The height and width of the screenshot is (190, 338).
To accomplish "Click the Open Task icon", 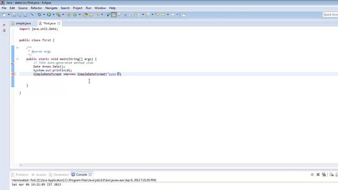I will tap(91, 15).
